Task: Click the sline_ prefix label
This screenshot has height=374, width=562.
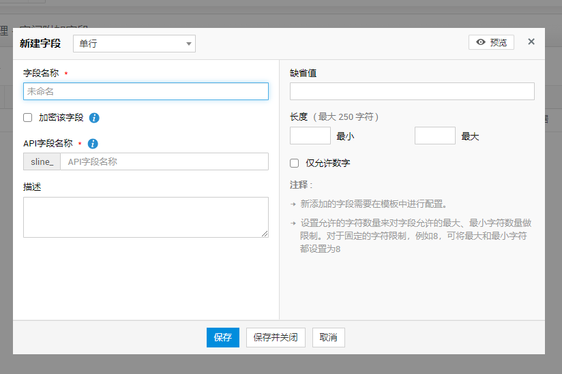Action: point(42,161)
